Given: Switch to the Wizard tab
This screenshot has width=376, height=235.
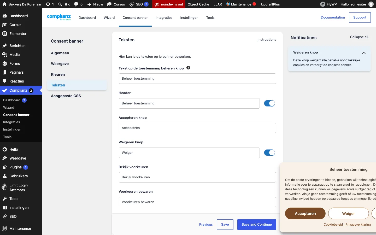Looking at the screenshot, I should (109, 18).
